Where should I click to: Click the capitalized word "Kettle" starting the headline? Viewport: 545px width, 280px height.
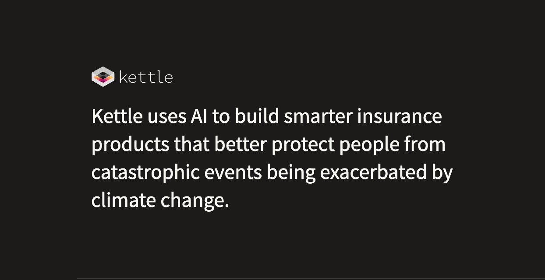(x=117, y=116)
